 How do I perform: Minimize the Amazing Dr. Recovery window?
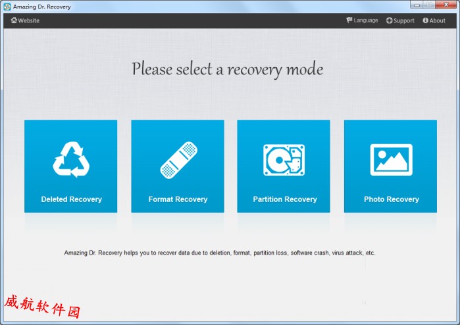point(417,5)
